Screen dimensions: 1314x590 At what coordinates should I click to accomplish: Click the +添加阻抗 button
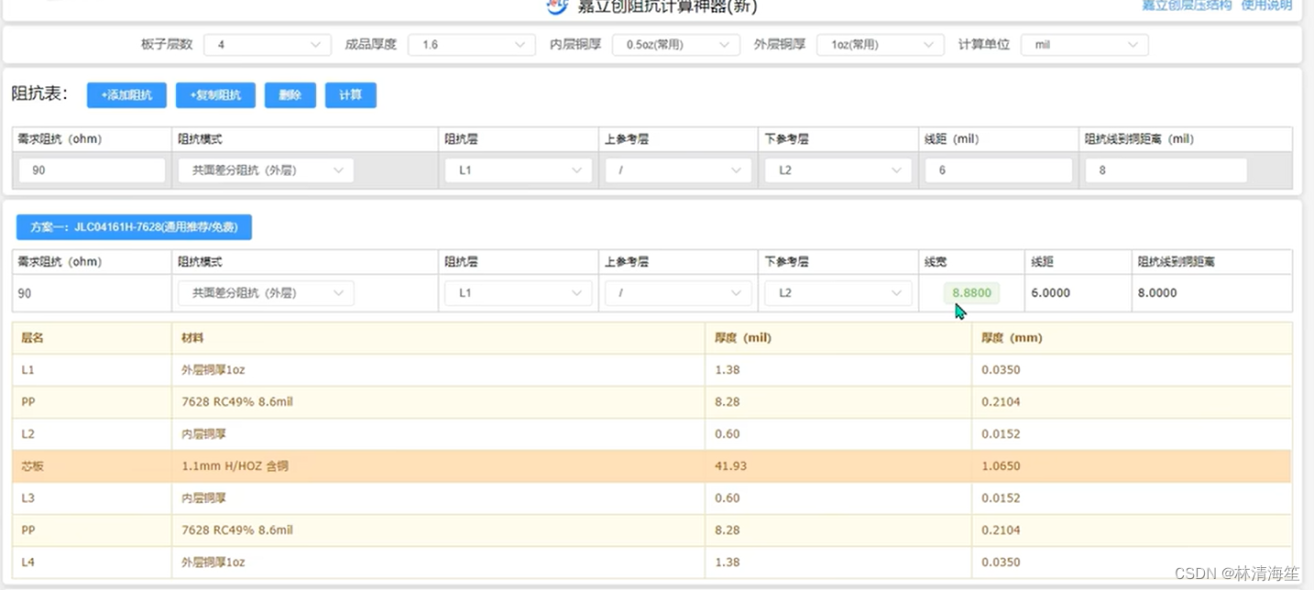coord(126,95)
